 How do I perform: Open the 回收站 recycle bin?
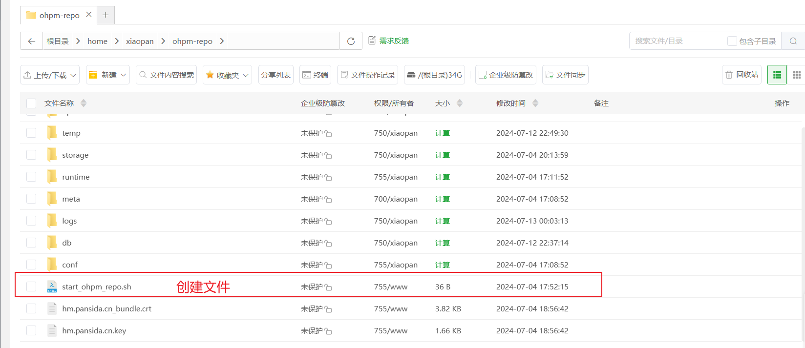click(741, 75)
